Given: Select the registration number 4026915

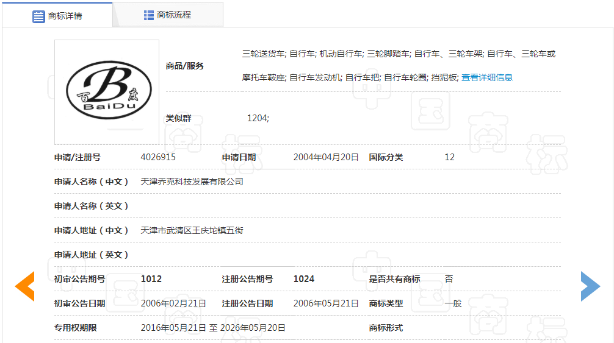Looking at the screenshot, I should [158, 157].
